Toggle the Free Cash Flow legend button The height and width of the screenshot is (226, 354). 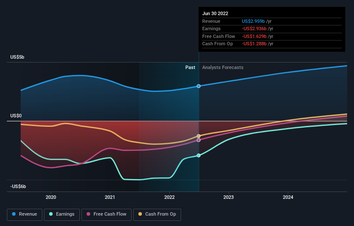(107, 214)
